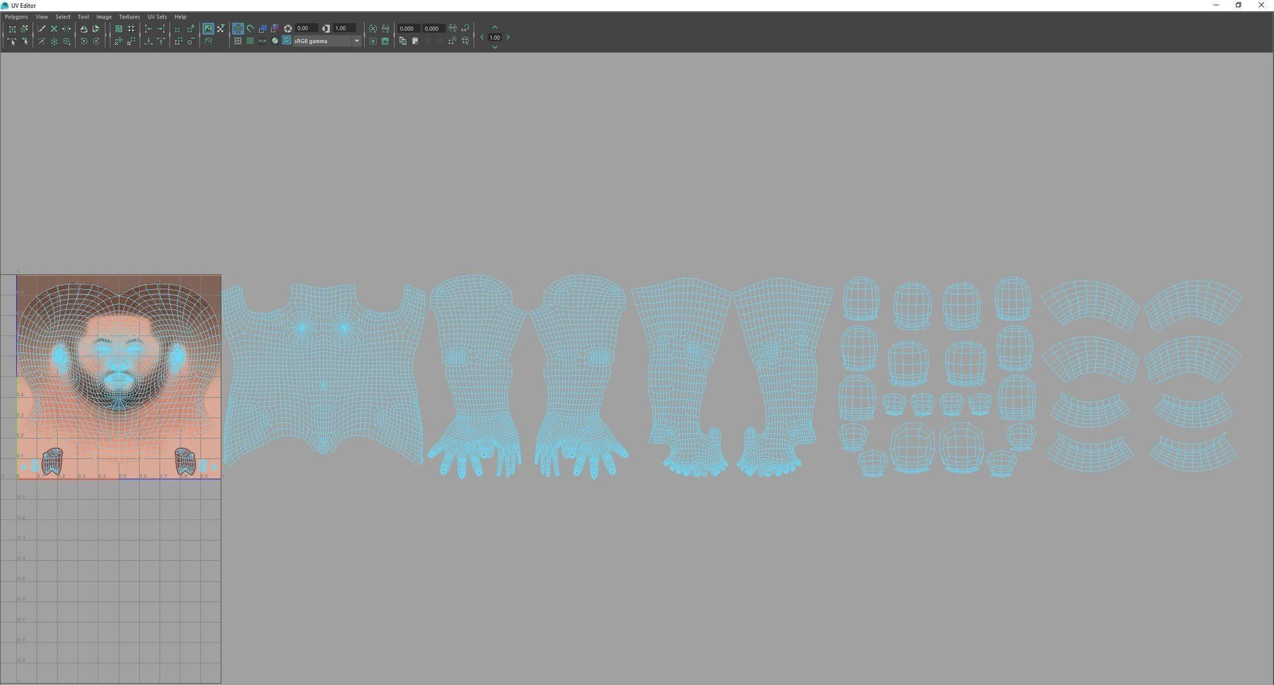Screen dimensions: 1274x685
Task: Click the select shortest edge path cursor icon
Action: 12,41
